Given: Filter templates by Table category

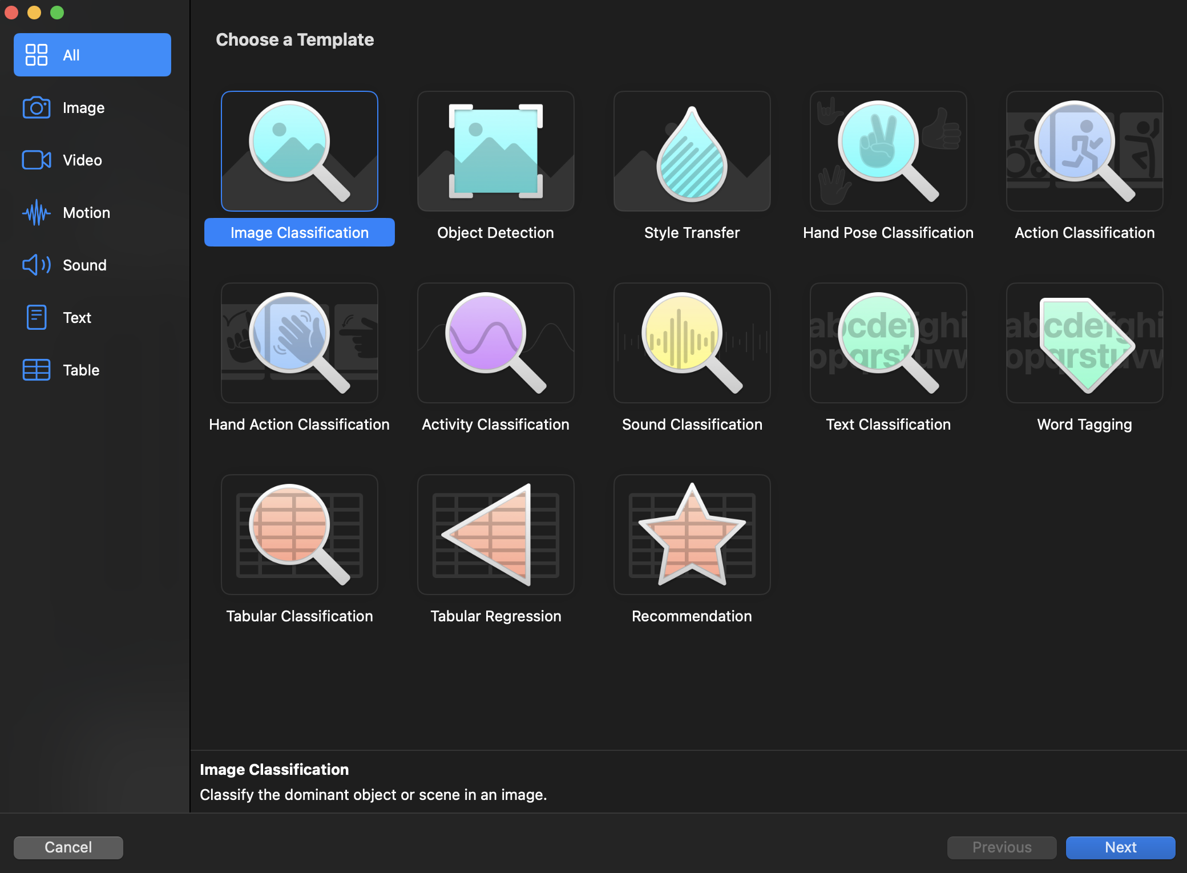Looking at the screenshot, I should pos(81,370).
